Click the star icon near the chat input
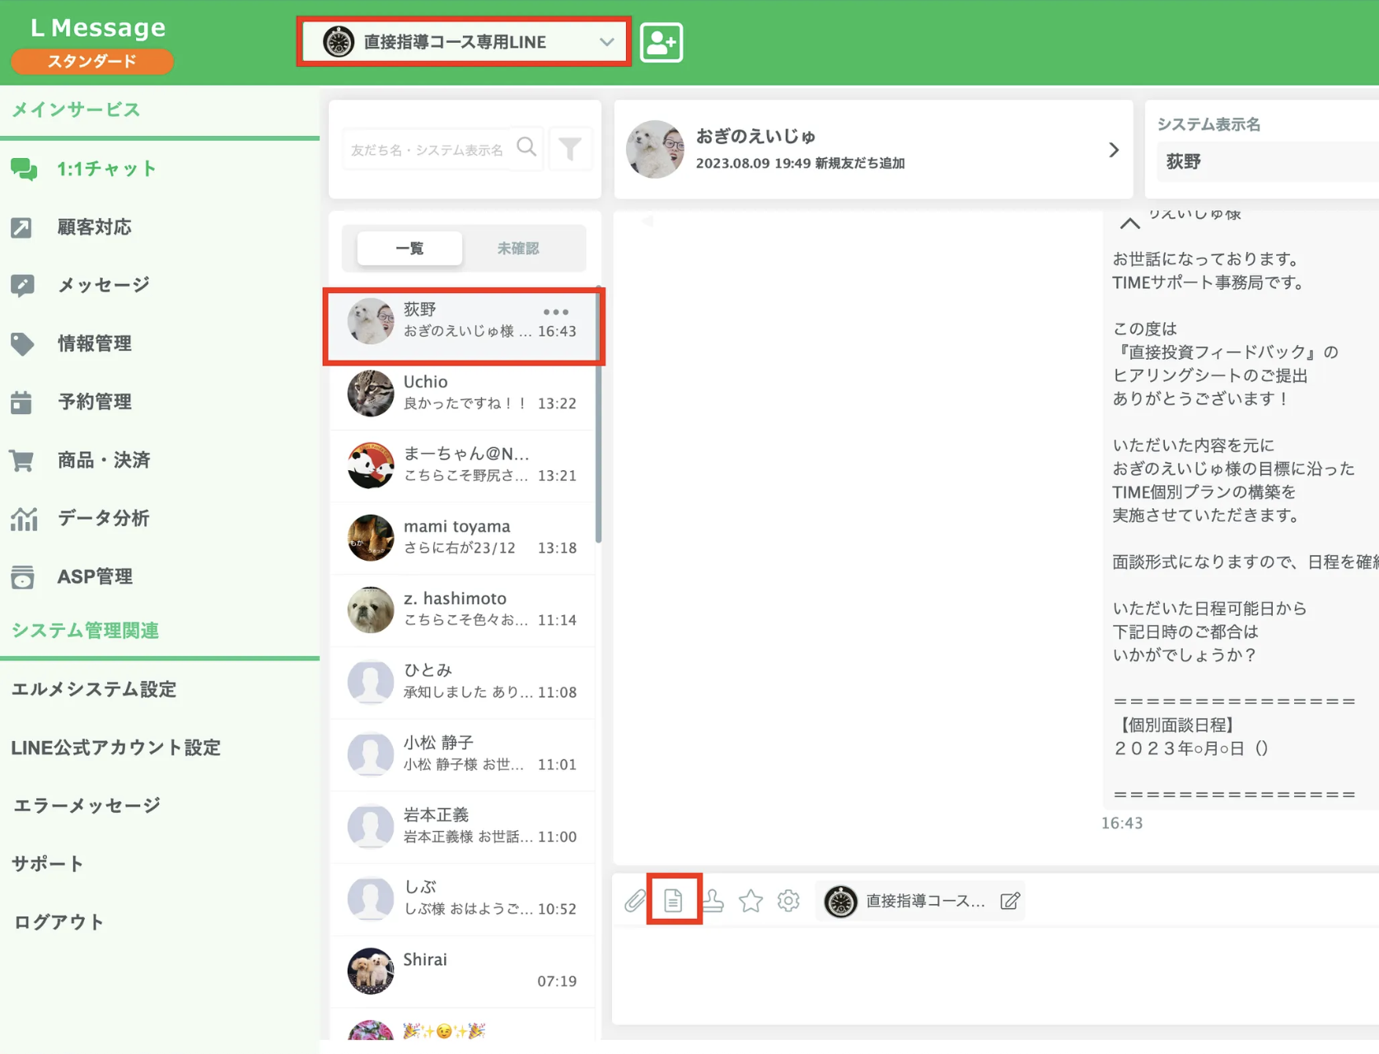This screenshot has width=1379, height=1054. (x=750, y=901)
